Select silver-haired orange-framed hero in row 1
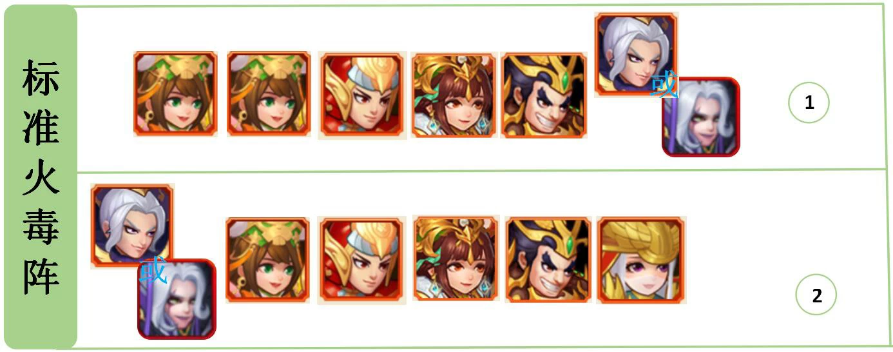Image resolution: width=893 pixels, height=352 pixels. coord(636,54)
